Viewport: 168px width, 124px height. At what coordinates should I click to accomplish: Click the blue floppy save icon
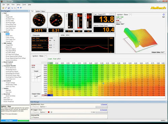pyautogui.click(x=9, y=8)
